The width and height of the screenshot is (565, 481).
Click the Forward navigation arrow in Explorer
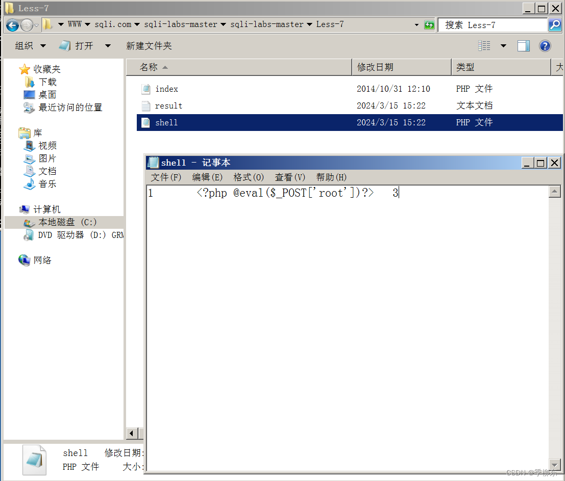[27, 25]
